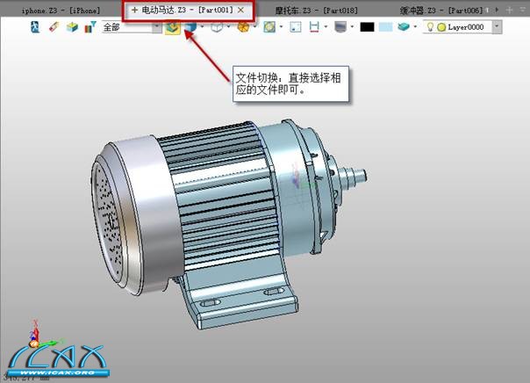The width and height of the screenshot is (530, 383).
Task: Click the teal face attribute icon
Action: [404, 27]
